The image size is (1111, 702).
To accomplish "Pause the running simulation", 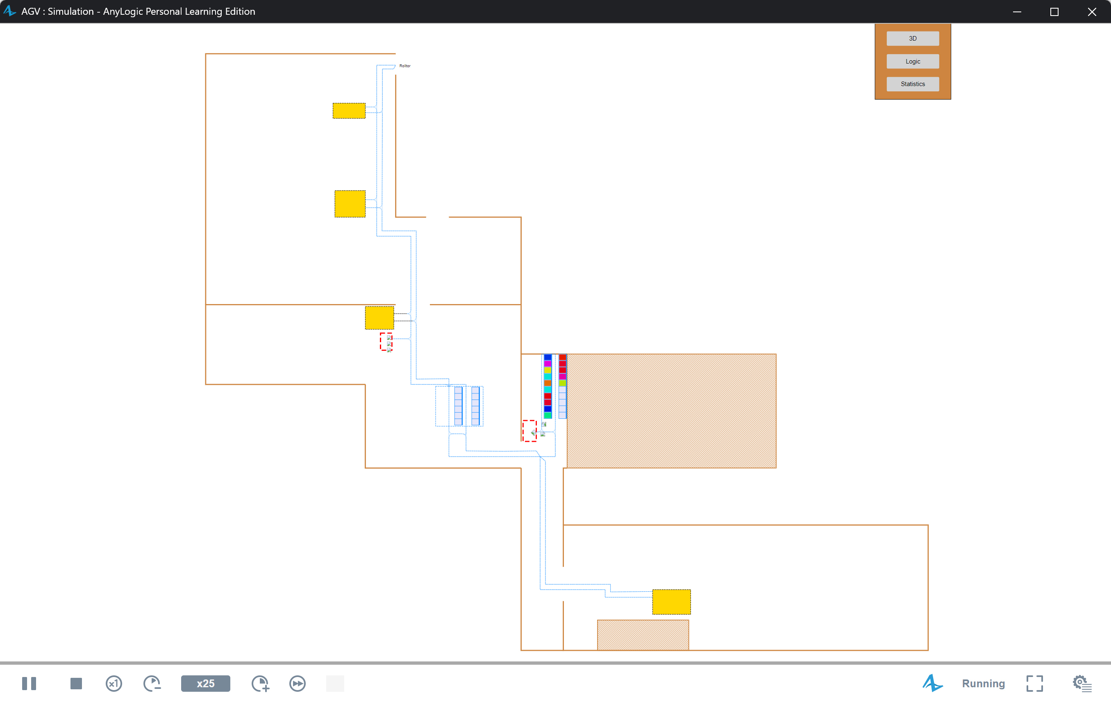I will click(x=29, y=683).
